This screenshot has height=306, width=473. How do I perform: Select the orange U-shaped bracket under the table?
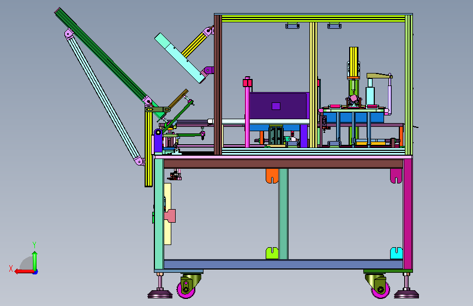[x=272, y=176]
